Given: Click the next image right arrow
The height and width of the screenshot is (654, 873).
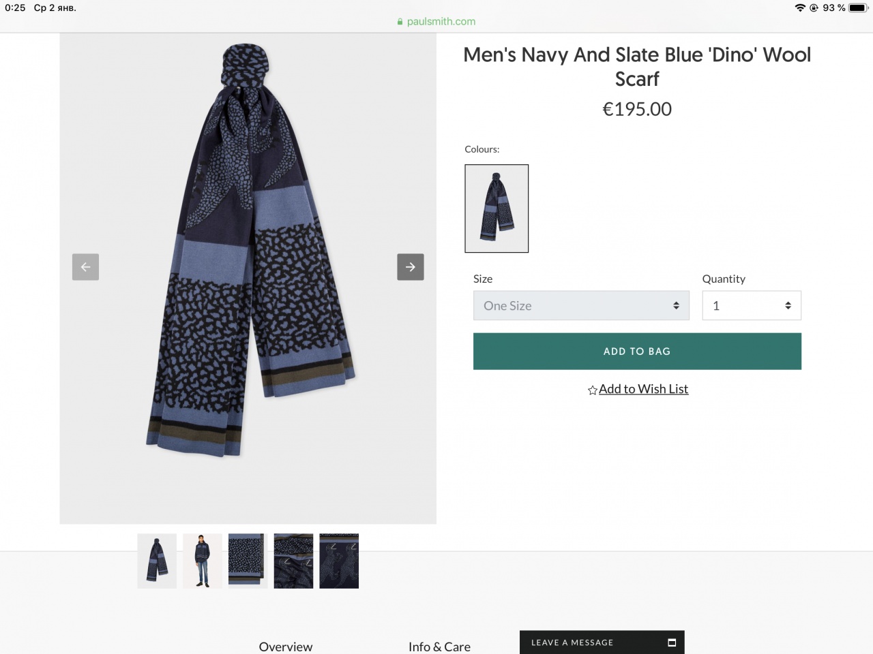Looking at the screenshot, I should click(x=411, y=267).
